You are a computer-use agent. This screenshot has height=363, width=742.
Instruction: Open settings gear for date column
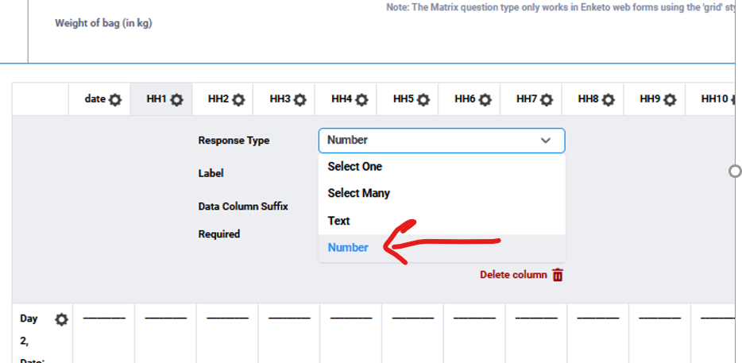(115, 100)
